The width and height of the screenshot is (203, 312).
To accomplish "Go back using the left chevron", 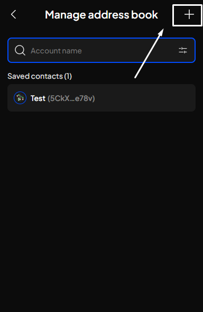I will 14,14.
